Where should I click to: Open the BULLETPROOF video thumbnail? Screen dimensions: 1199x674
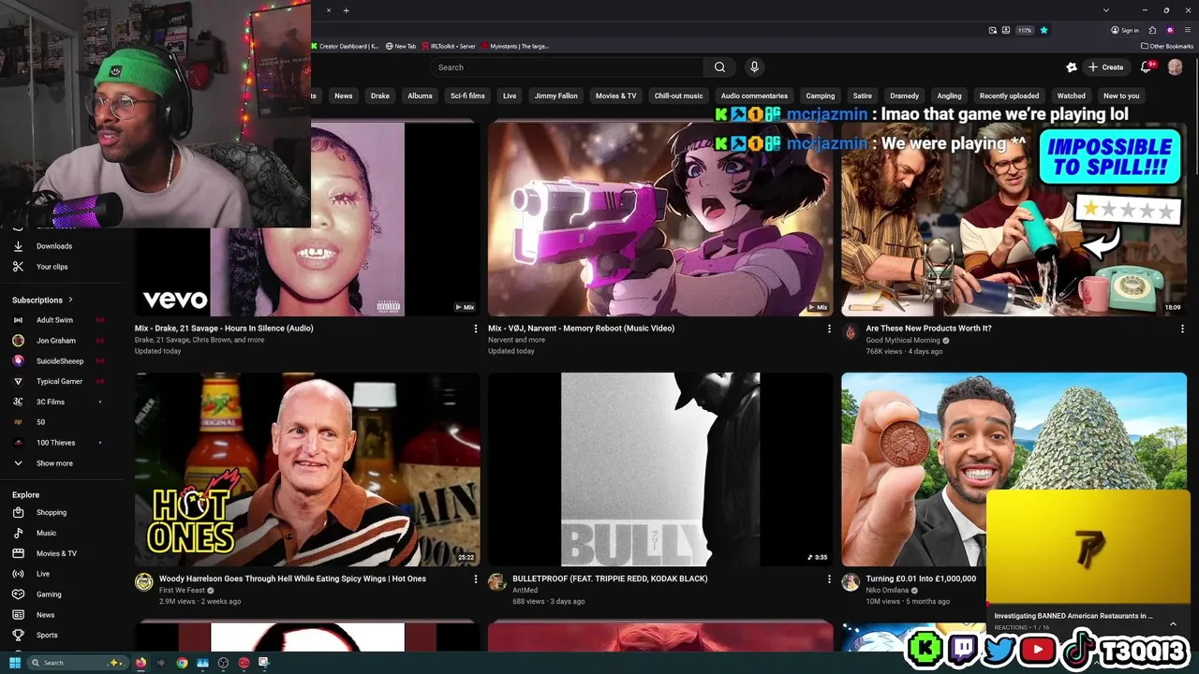click(x=660, y=470)
